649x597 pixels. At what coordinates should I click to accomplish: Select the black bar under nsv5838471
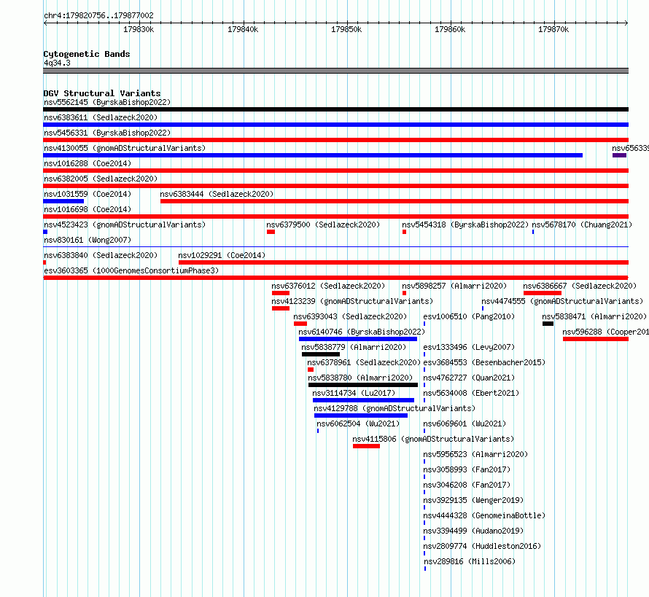[x=548, y=324]
